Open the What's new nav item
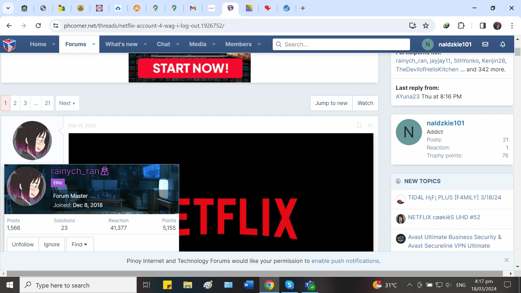Image resolution: width=521 pixels, height=293 pixels. (x=121, y=44)
